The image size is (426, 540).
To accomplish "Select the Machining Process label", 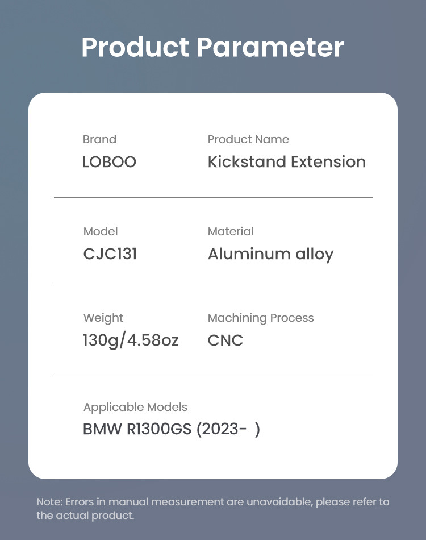I will 261,318.
